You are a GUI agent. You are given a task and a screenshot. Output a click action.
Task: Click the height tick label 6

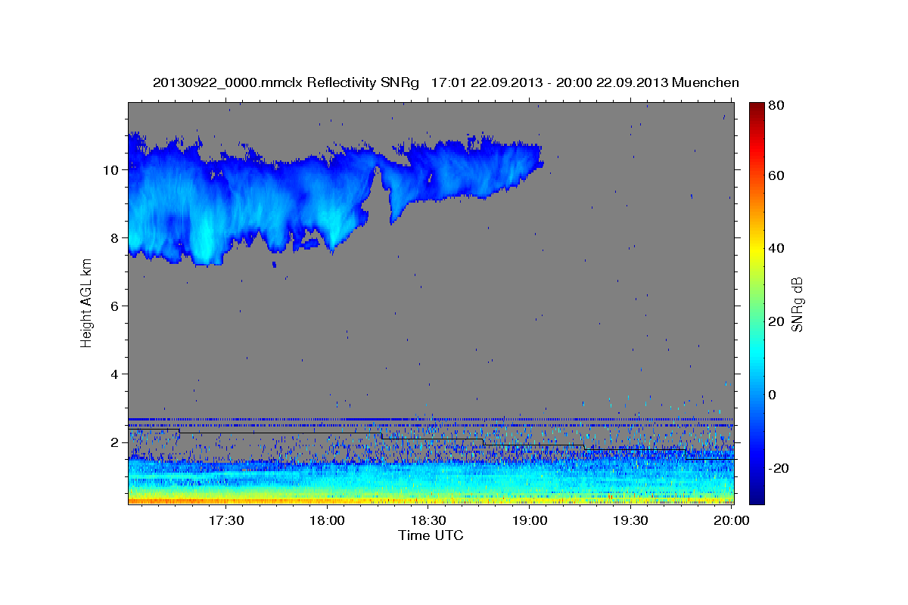click(116, 306)
